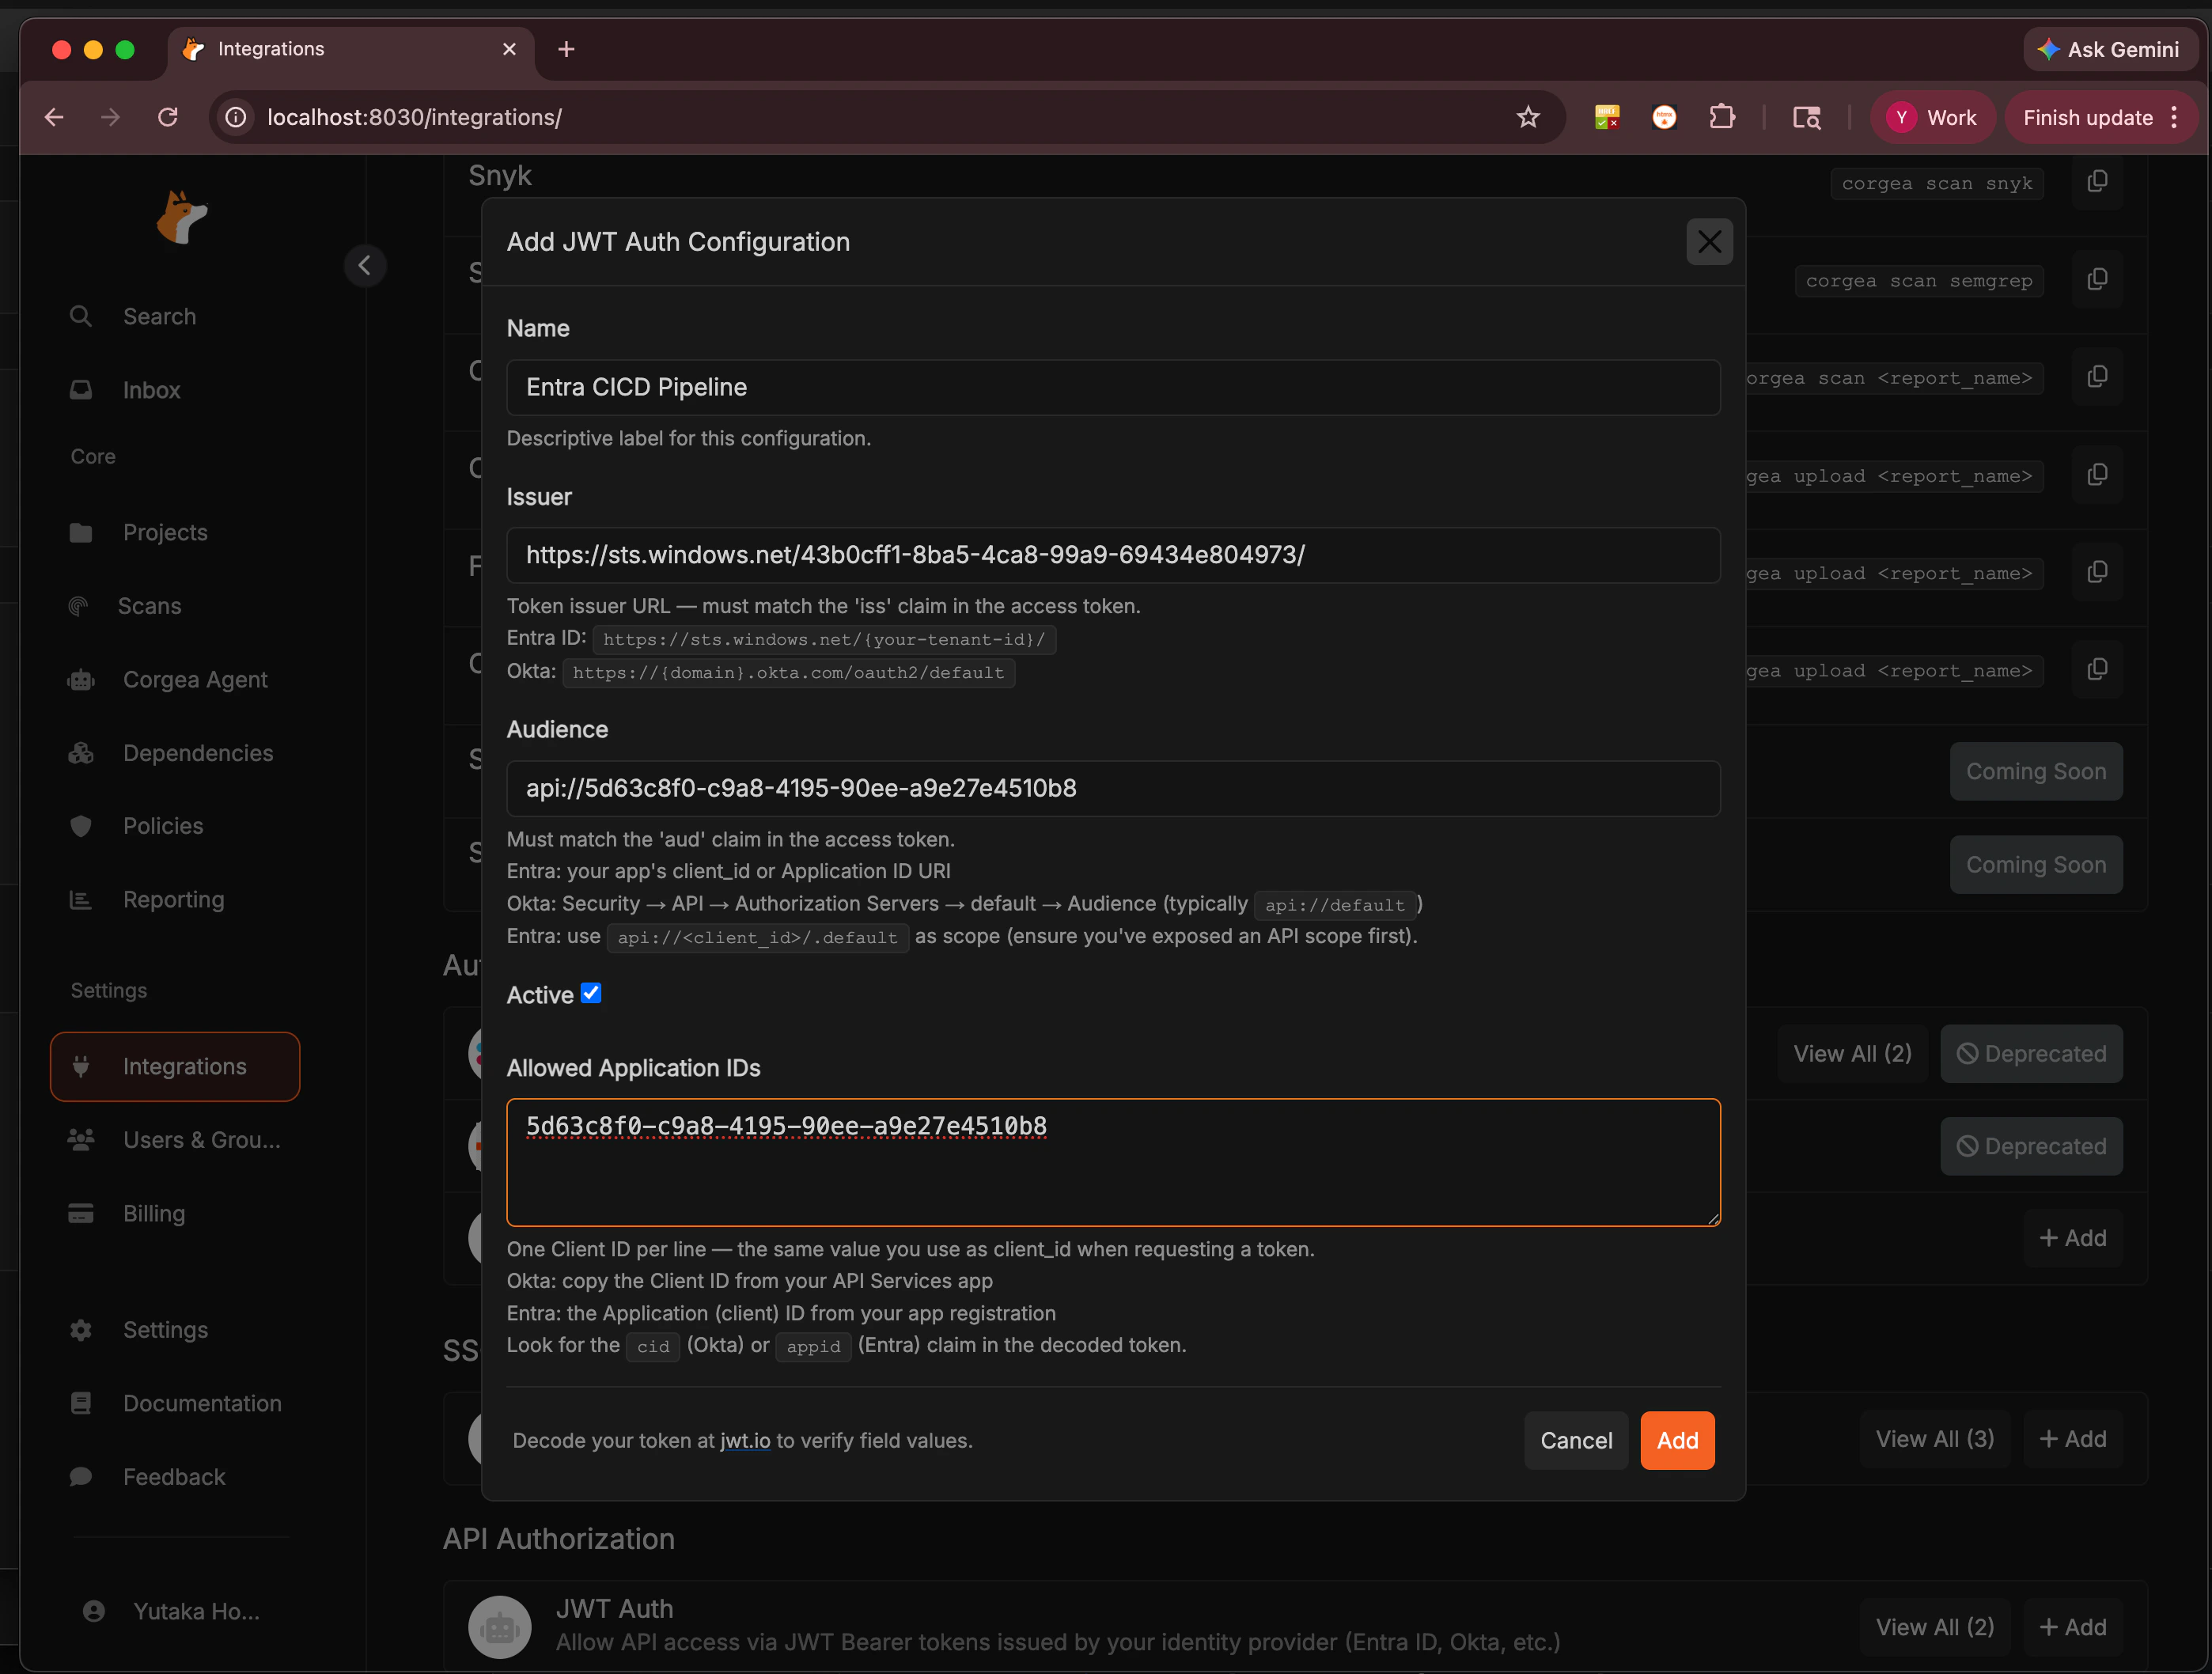Open Feedback via the speech bubble icon
Viewport: 2212px width, 1674px height.
pyautogui.click(x=81, y=1477)
